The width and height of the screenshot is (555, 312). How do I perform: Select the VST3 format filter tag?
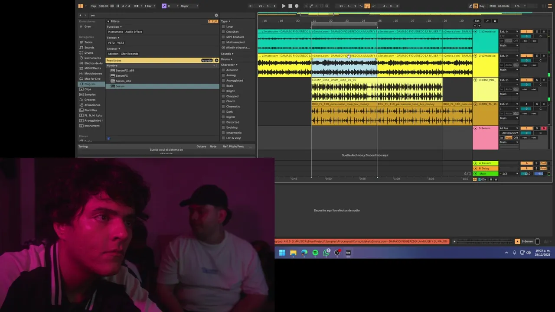(121, 43)
